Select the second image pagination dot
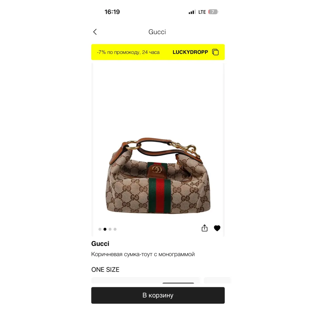Image resolution: width=316 pixels, height=316 pixels. pos(105,229)
